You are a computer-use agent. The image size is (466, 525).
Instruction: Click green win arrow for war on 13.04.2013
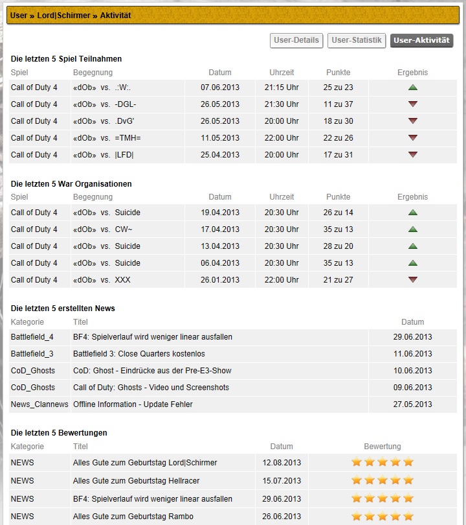[x=413, y=246]
